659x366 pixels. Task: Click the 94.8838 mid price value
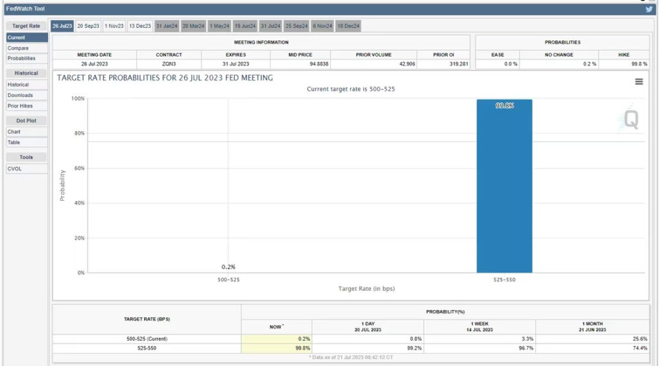tap(319, 64)
